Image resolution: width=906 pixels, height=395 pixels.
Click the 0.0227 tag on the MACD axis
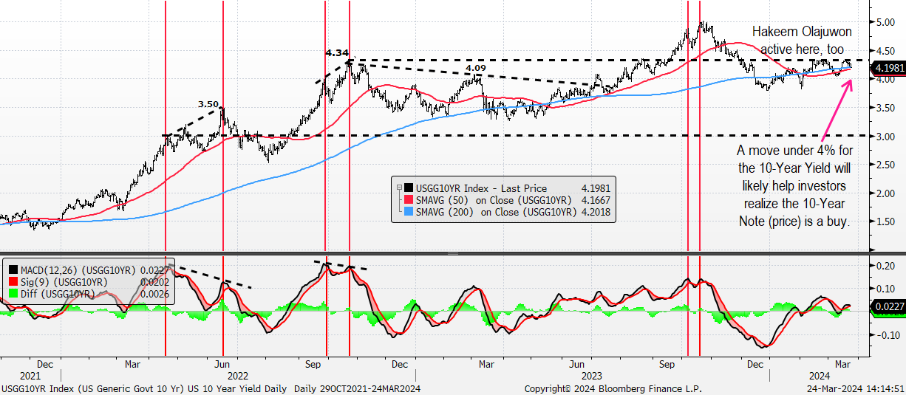[x=888, y=306]
